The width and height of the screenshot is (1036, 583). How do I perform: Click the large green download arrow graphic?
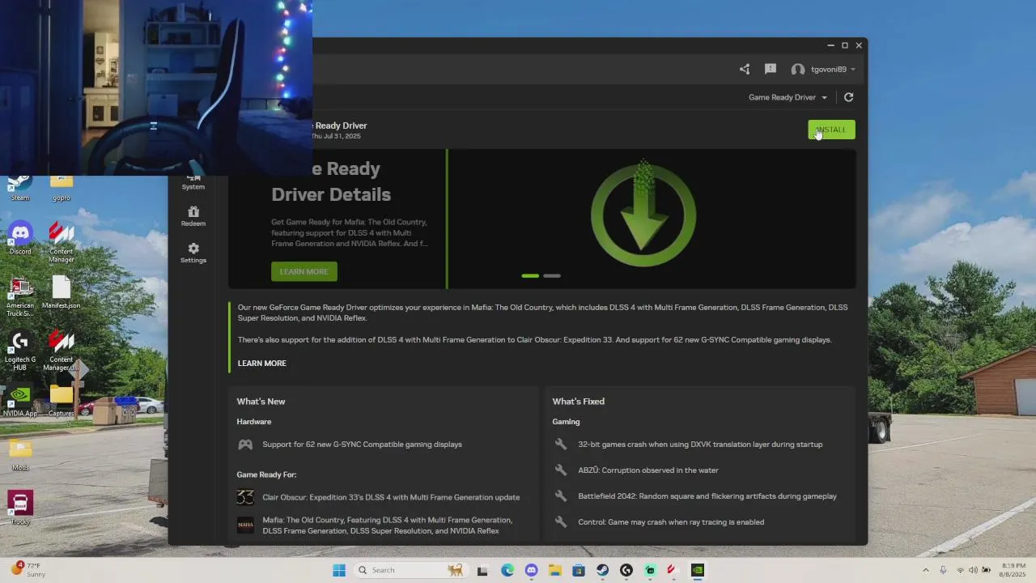click(643, 215)
